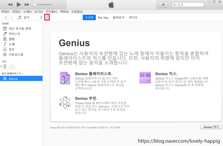Screen dimensions: 223x146
Task: Go forward with the right arrow button
Action: 12,17
